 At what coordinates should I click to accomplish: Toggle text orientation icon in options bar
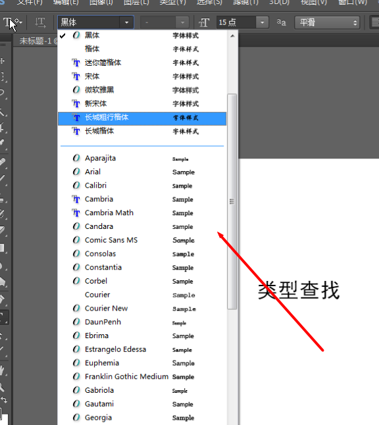(x=40, y=22)
